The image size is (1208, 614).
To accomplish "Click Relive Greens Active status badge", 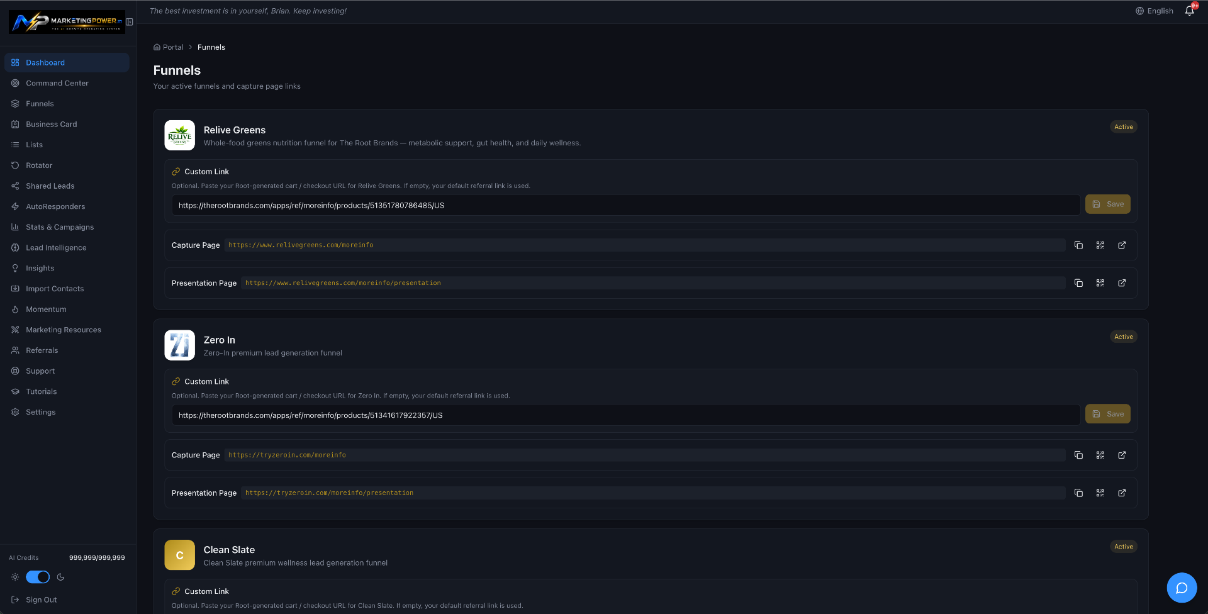I will click(x=1124, y=127).
